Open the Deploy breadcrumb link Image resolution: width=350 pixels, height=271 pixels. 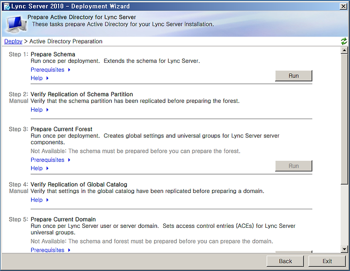tap(13, 41)
